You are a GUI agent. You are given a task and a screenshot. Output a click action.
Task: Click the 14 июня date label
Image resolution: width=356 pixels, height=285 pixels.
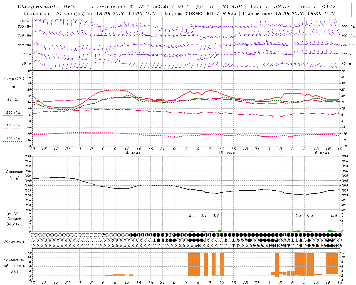[x=132, y=153]
